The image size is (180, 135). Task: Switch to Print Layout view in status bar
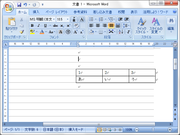pyautogui.click(x=99, y=130)
